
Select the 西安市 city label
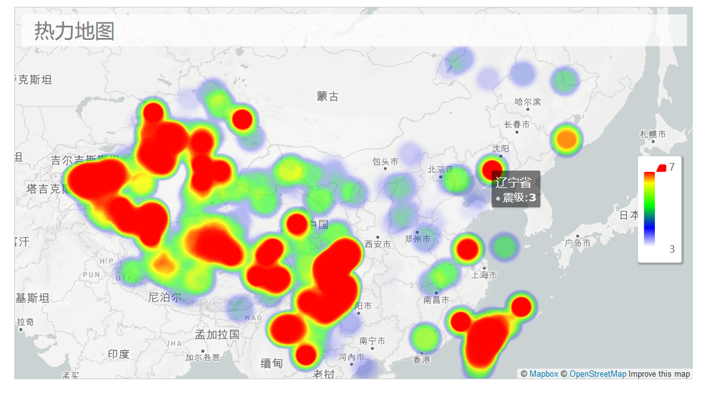tap(378, 244)
